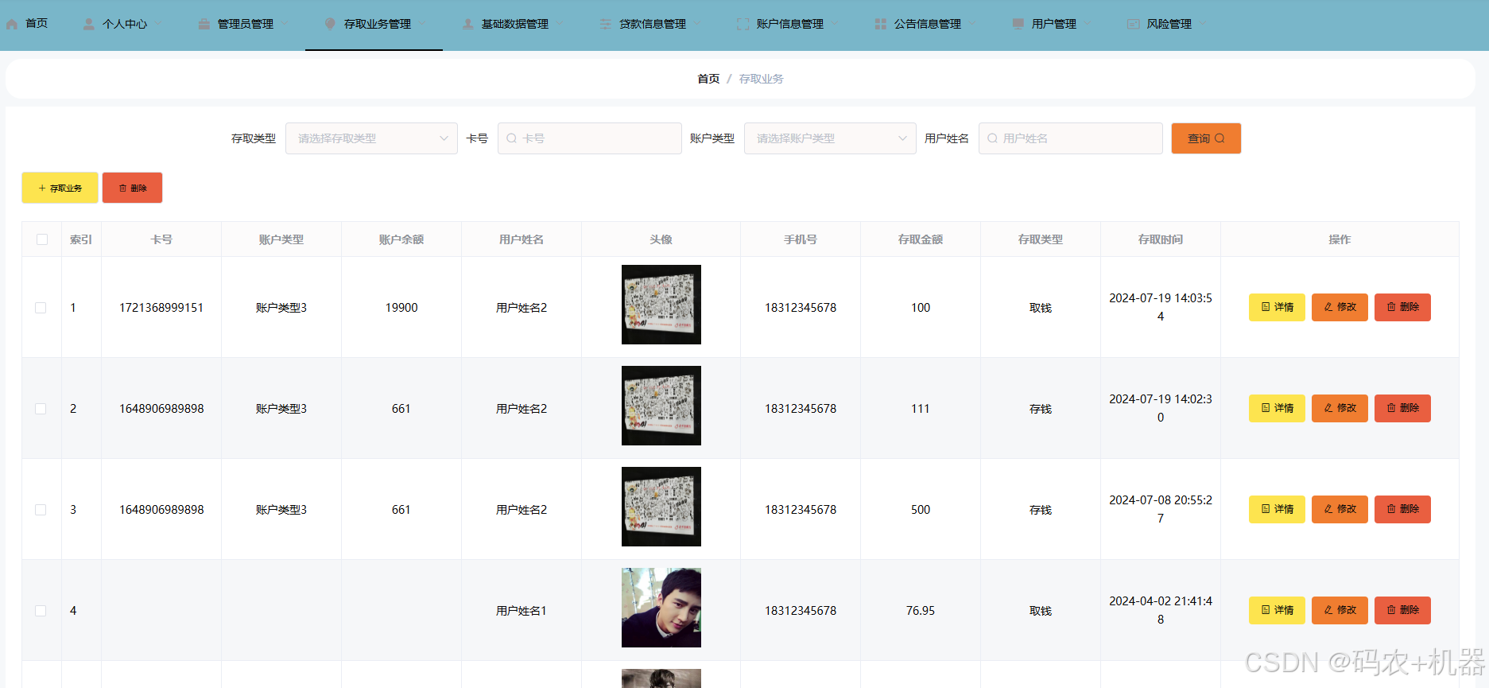The image size is (1489, 688).
Task: Open the 存取类型 dropdown filter
Action: tap(371, 138)
